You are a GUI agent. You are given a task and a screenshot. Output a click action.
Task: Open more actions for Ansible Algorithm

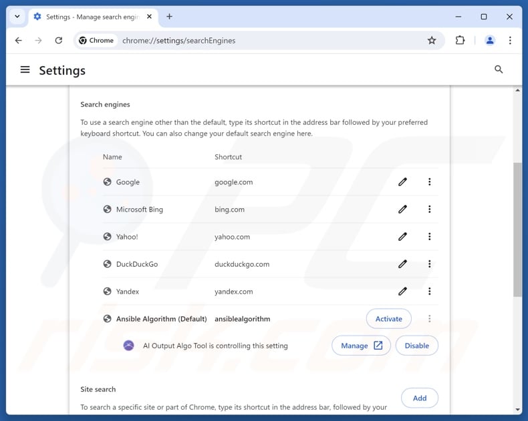pyautogui.click(x=429, y=318)
